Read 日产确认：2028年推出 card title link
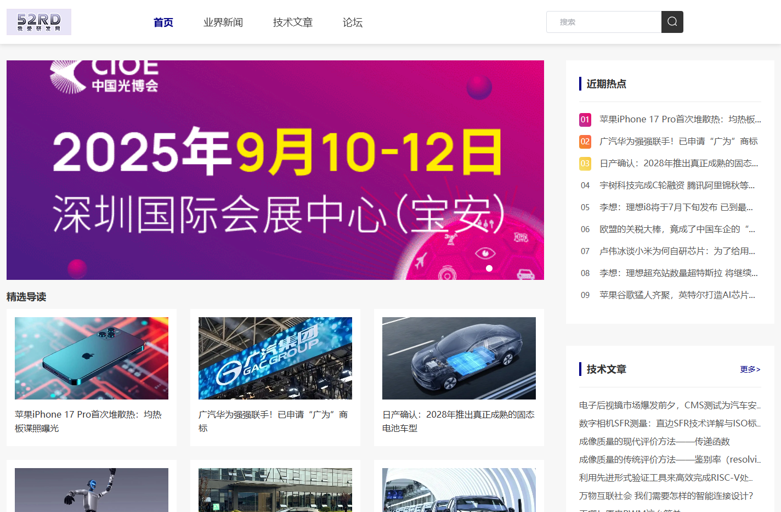The image size is (781, 512). point(459,421)
